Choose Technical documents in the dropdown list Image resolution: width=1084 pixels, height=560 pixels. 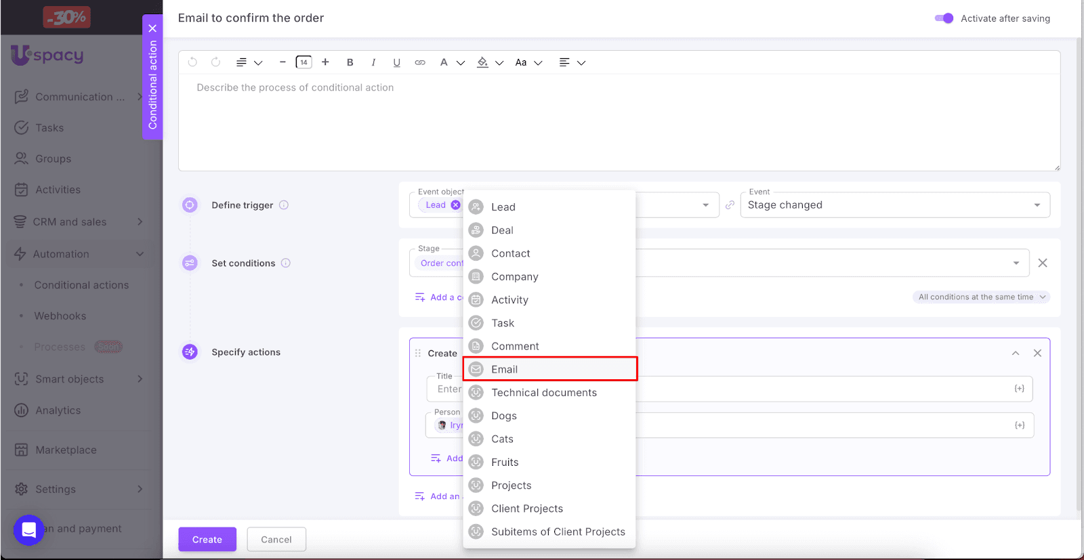[x=543, y=393]
